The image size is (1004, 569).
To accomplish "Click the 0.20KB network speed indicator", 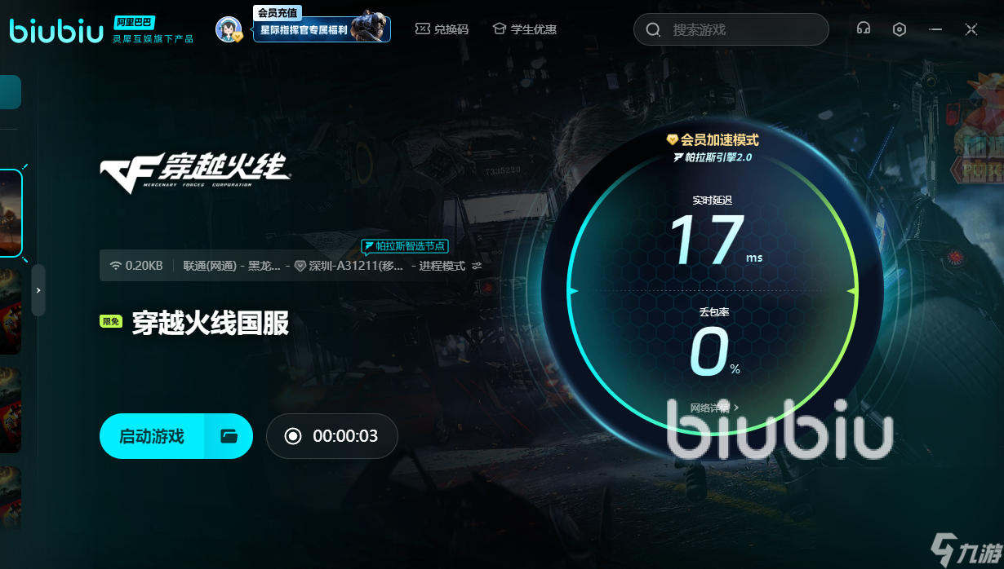I will pyautogui.click(x=136, y=266).
